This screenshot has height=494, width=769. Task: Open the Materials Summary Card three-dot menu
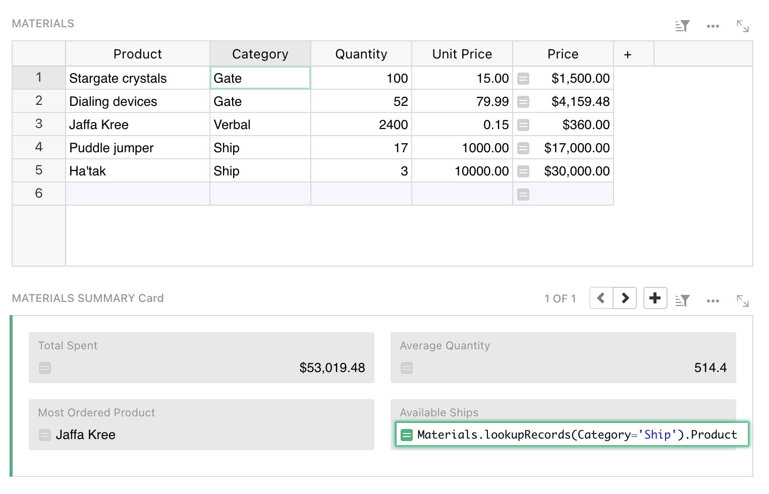(712, 300)
